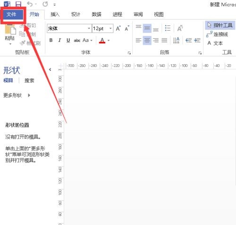Open the 设计 ribbon tab
Viewport: 236px width, 225px height.
[x=76, y=14]
